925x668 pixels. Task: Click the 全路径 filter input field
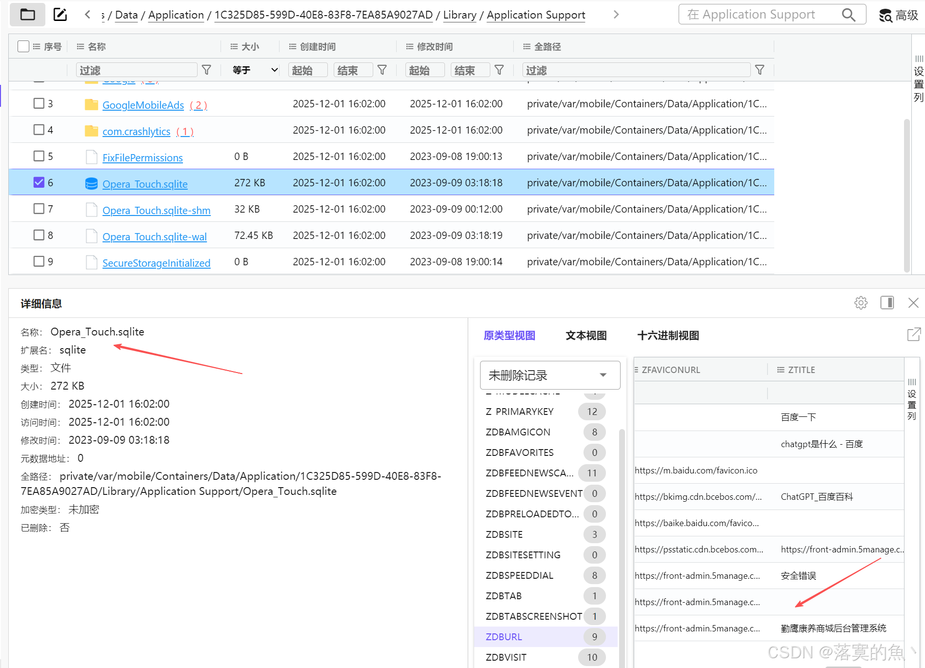[636, 70]
